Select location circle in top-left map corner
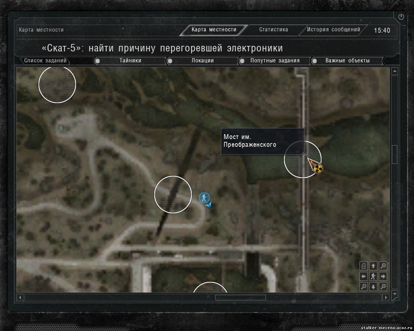This screenshot has width=414, height=331. pos(57,84)
